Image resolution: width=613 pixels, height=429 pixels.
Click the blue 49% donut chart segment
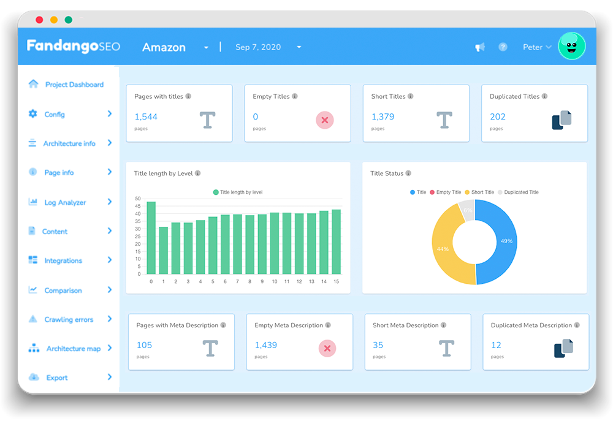pos(506,241)
